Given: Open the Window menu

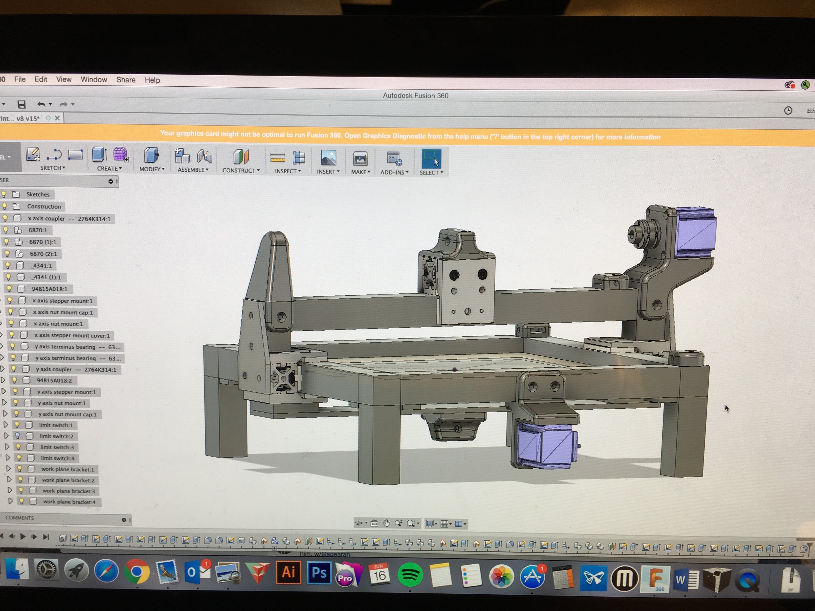Looking at the screenshot, I should tap(94, 80).
